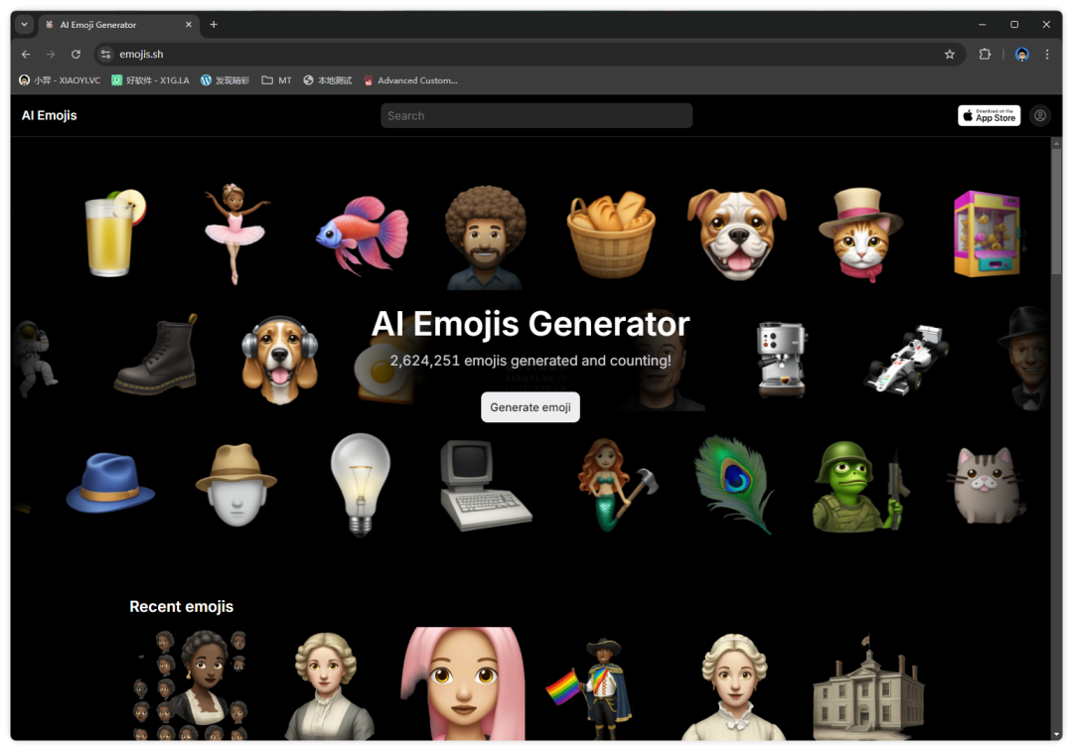The width and height of the screenshot is (1073, 751).
Task: Refresh the emojis.sh page
Action: 76,55
